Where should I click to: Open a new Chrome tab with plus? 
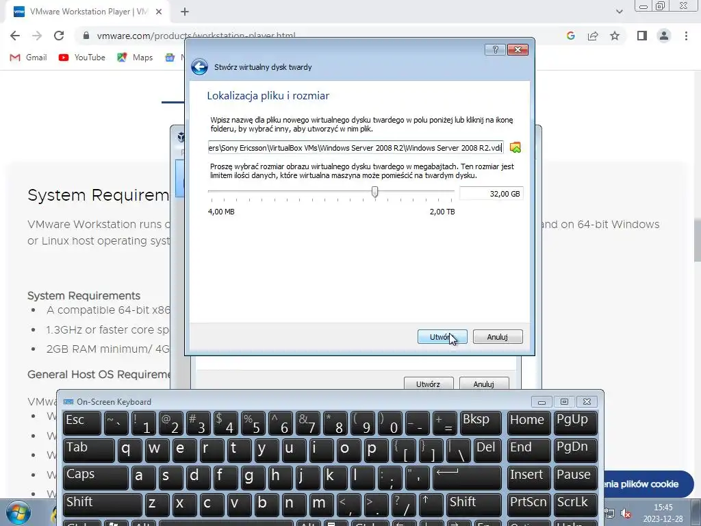[x=185, y=12]
